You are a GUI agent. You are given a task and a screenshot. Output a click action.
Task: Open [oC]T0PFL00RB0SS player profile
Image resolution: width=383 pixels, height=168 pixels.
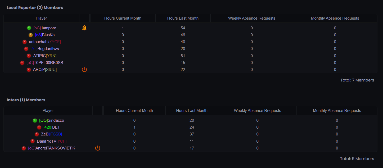[45, 63]
